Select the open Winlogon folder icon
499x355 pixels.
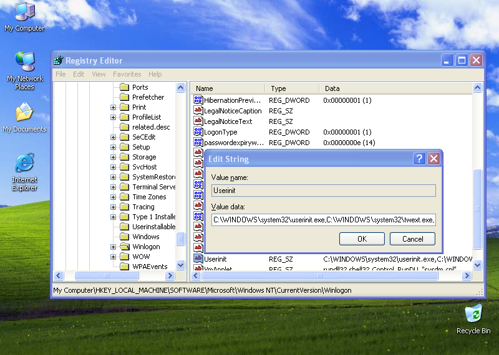(x=125, y=247)
